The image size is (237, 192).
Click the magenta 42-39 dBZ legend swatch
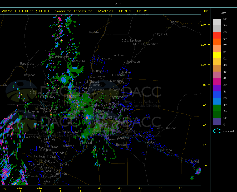pos(217,82)
